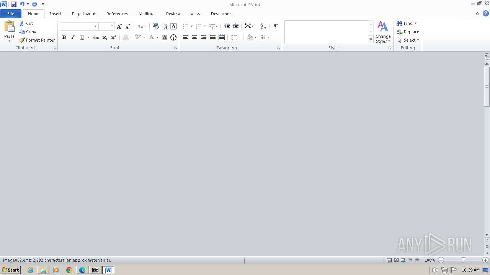Open the Paragraph dialog launcher
Screen dimensions: 490x275
[x=278, y=48]
